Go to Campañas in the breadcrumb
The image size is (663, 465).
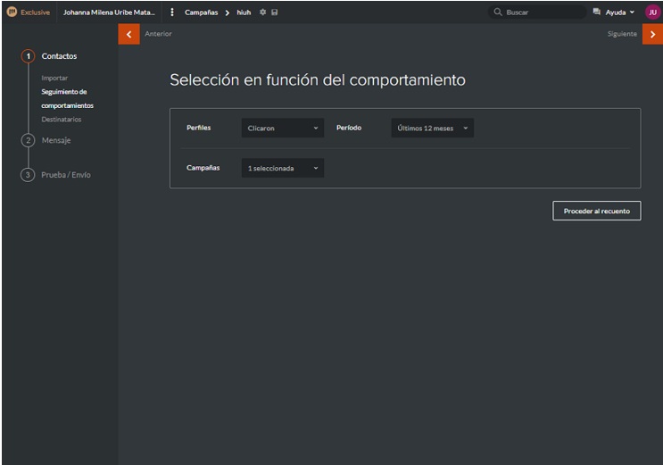(201, 12)
